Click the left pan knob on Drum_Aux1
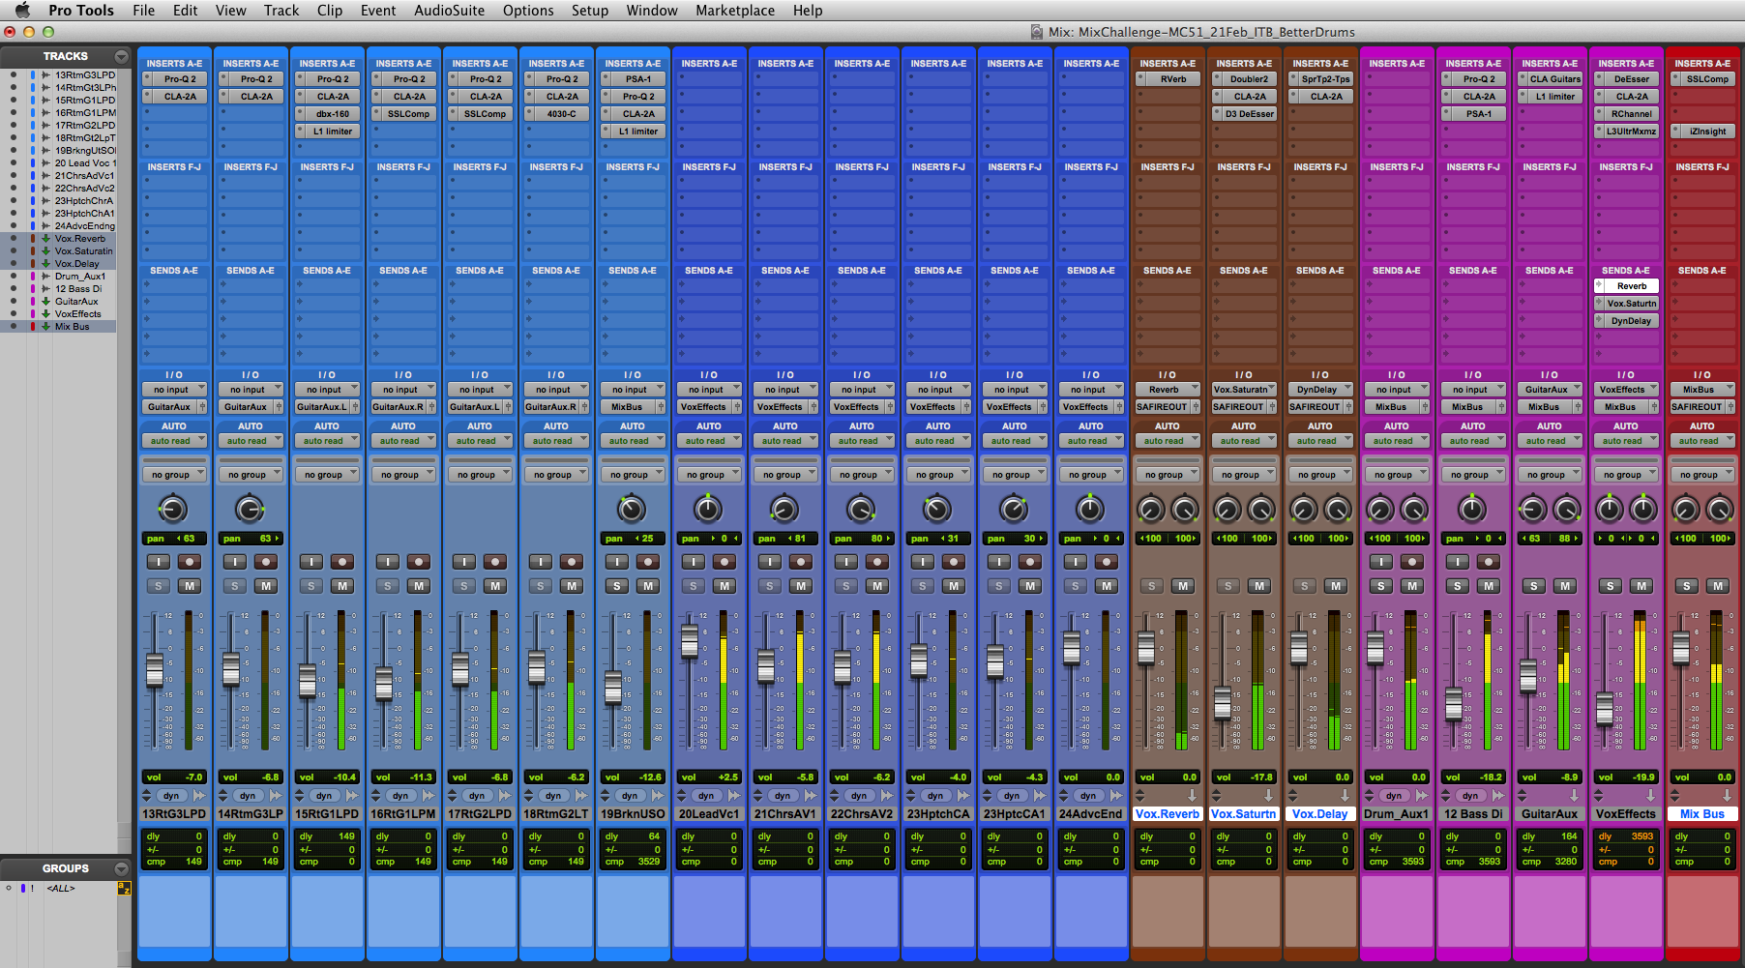The width and height of the screenshot is (1745, 968). coord(1380,509)
